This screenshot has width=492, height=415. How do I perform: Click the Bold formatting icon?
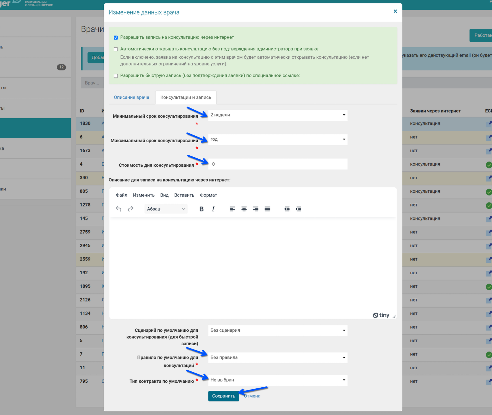coord(201,209)
